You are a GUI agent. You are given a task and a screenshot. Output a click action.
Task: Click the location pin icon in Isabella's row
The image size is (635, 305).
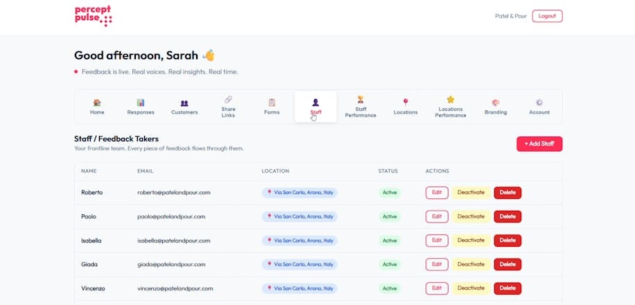[269, 241]
